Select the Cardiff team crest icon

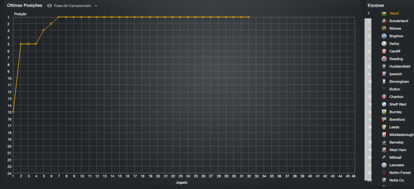tap(384, 51)
